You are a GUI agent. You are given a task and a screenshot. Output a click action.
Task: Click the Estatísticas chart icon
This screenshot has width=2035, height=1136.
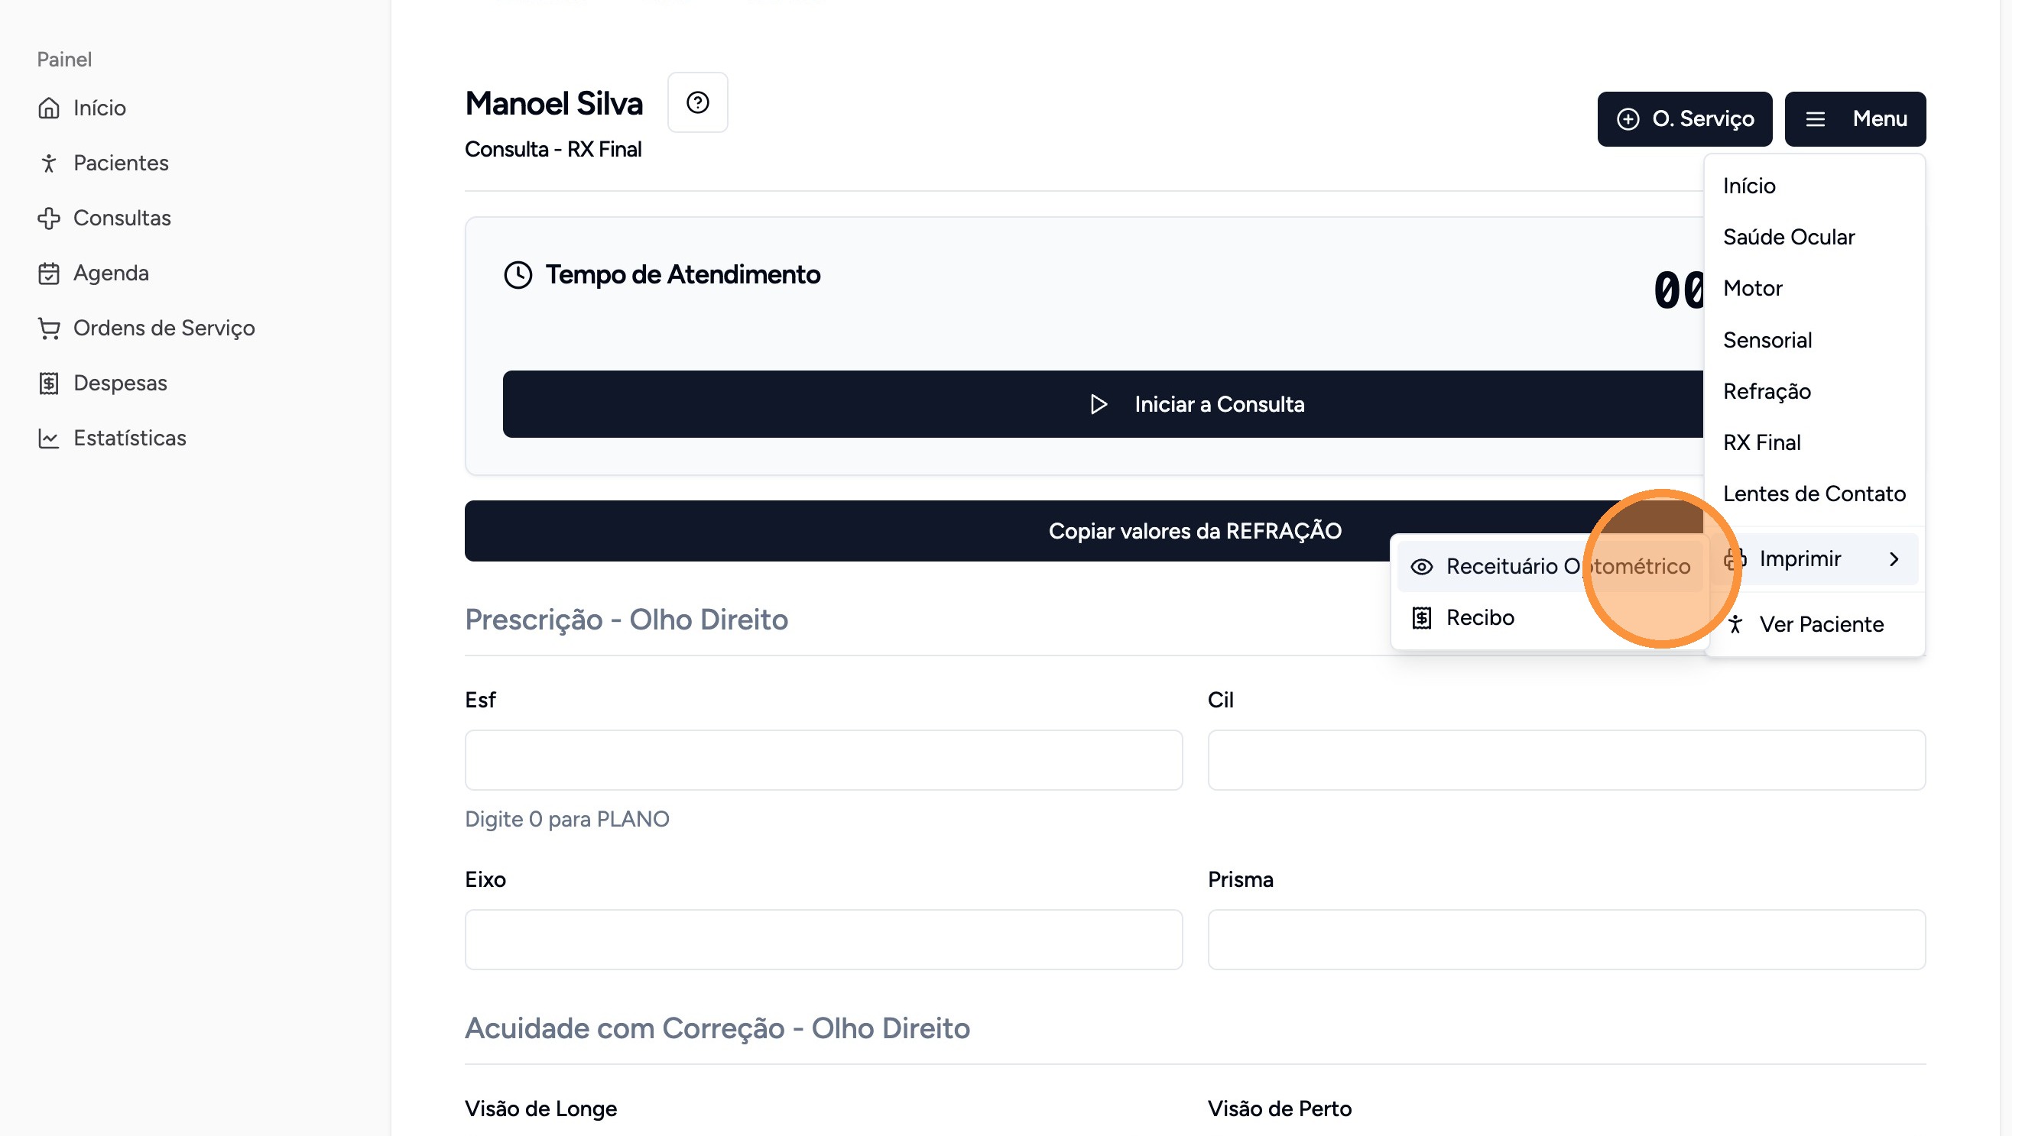tap(49, 439)
